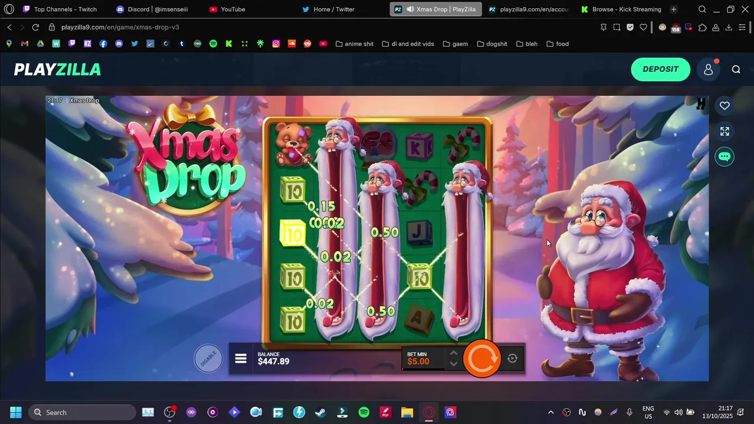Screen dimensions: 754x424
Task: Open the browser downloads panel
Action: click(729, 27)
